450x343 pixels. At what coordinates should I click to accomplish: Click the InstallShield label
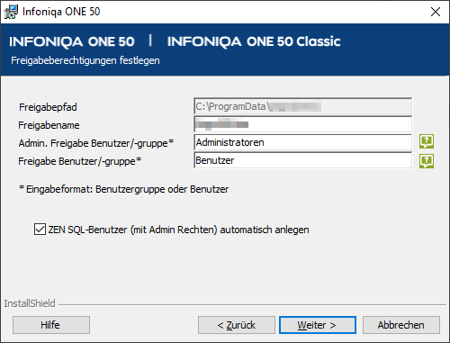[x=30, y=303]
